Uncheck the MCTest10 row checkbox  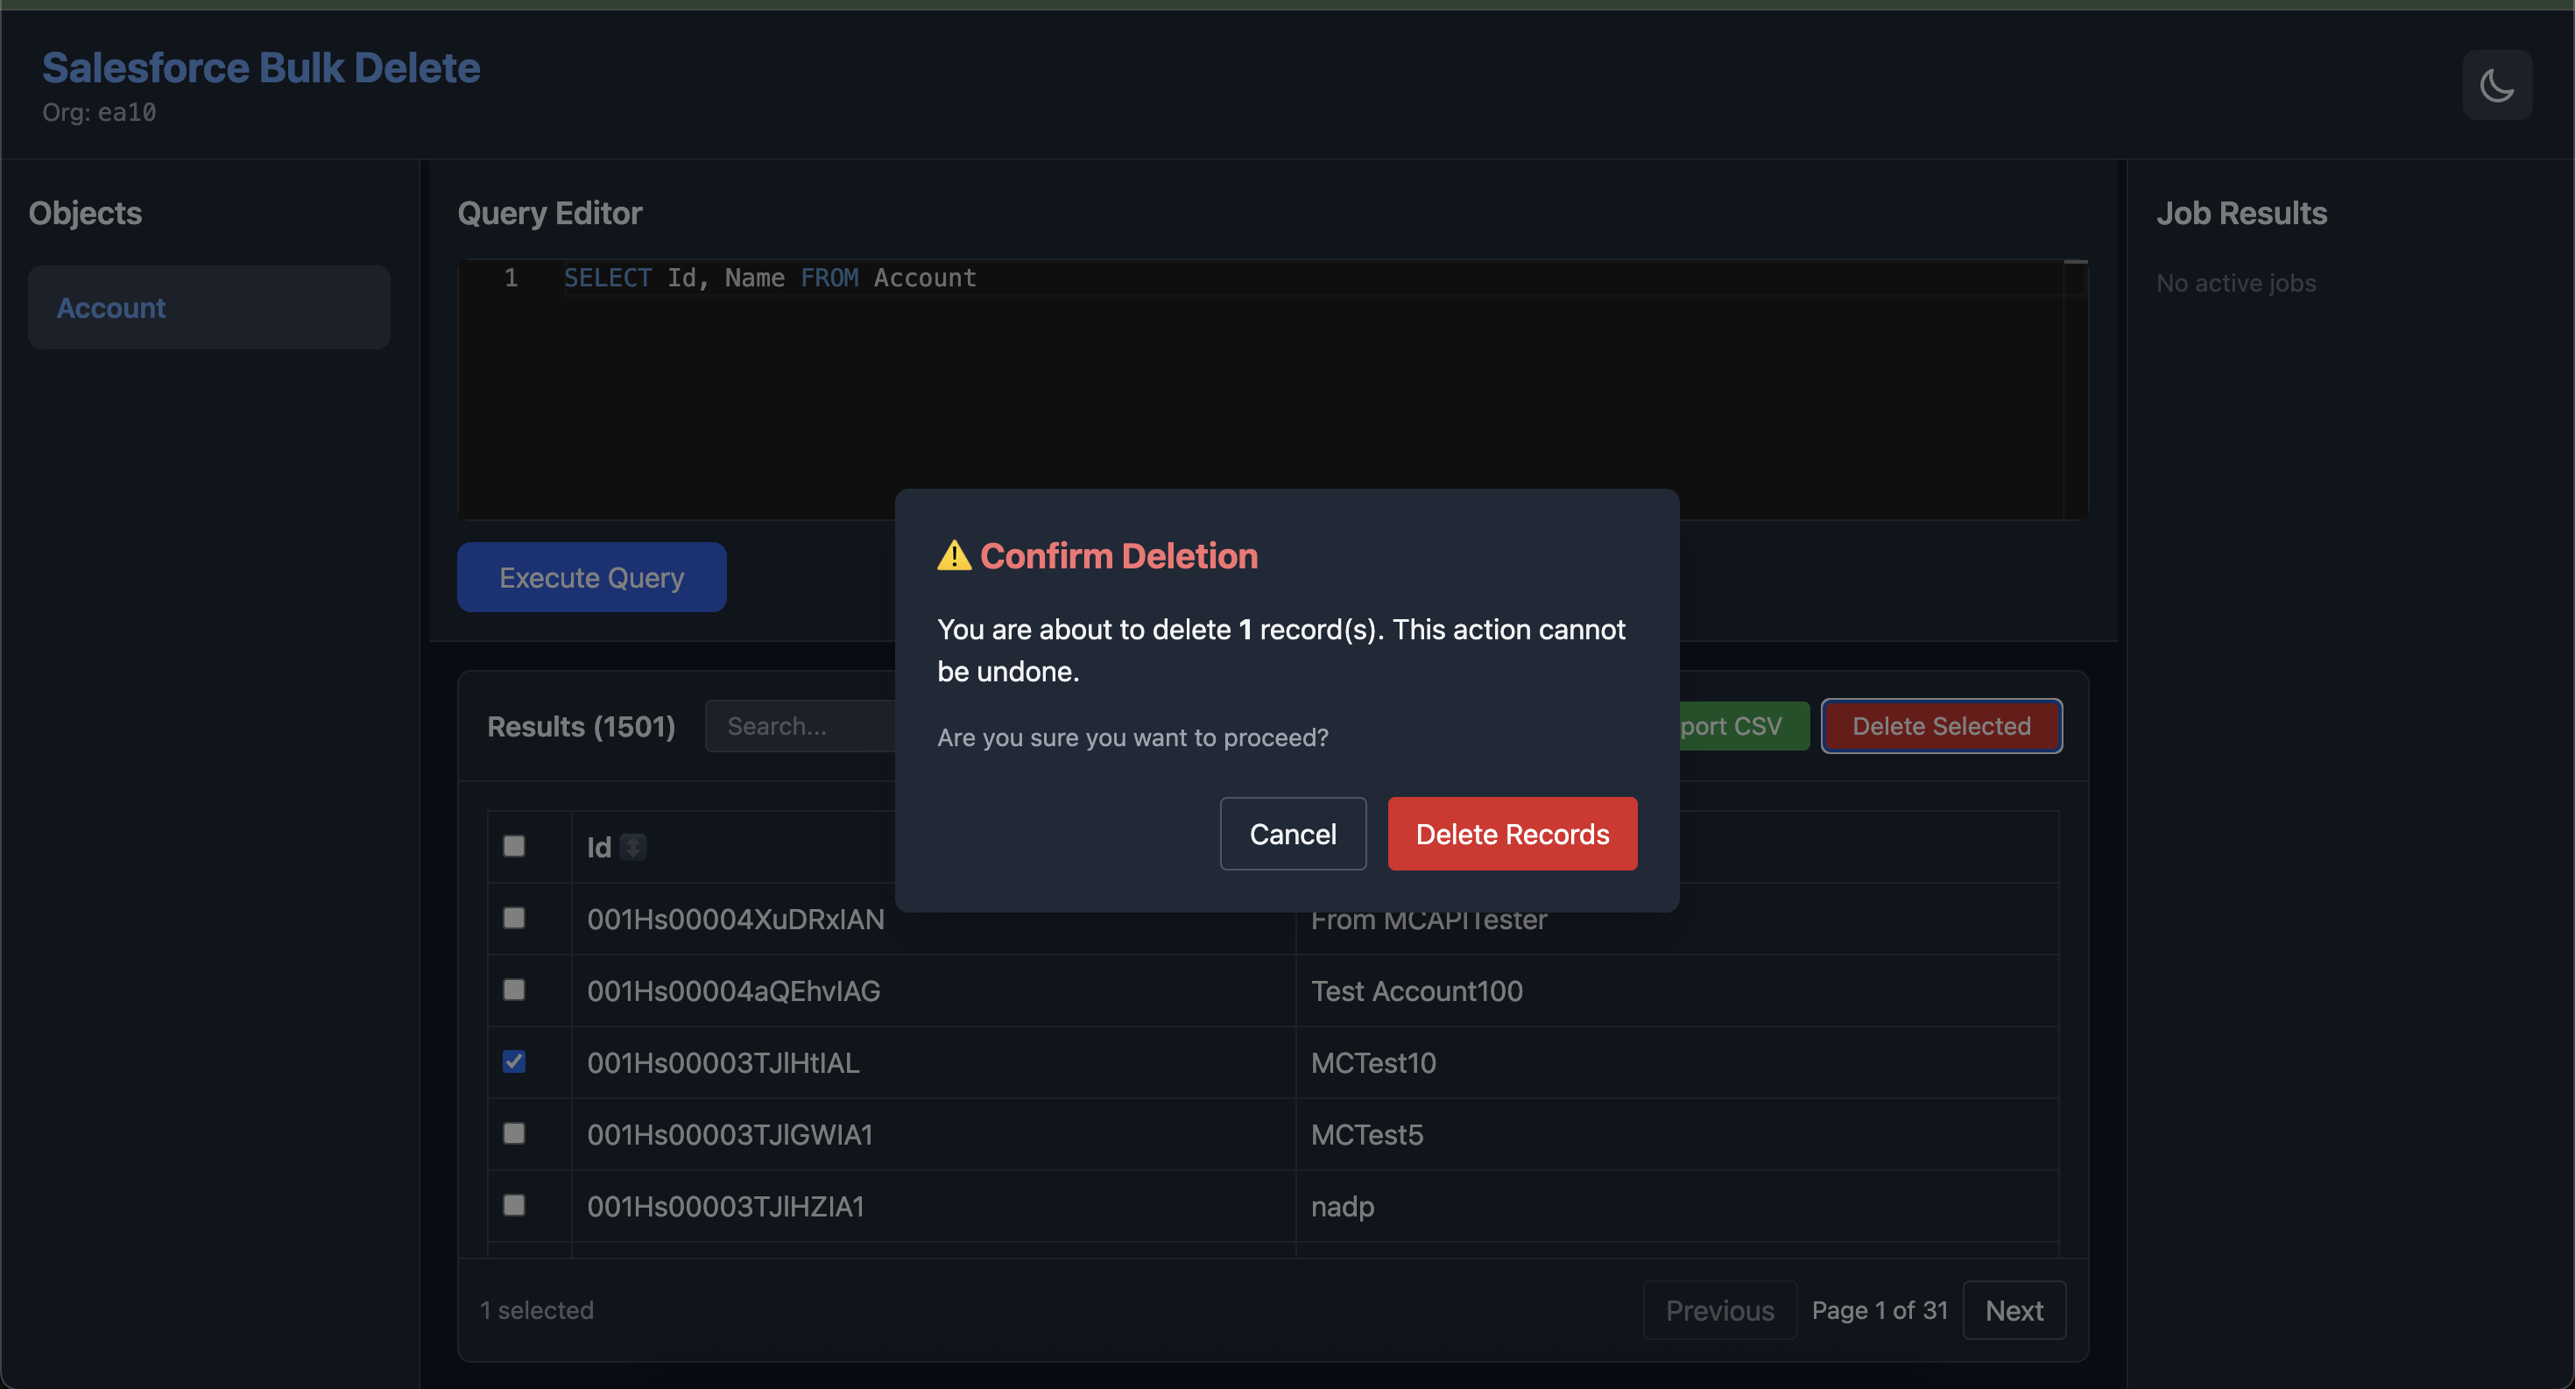[x=514, y=1061]
